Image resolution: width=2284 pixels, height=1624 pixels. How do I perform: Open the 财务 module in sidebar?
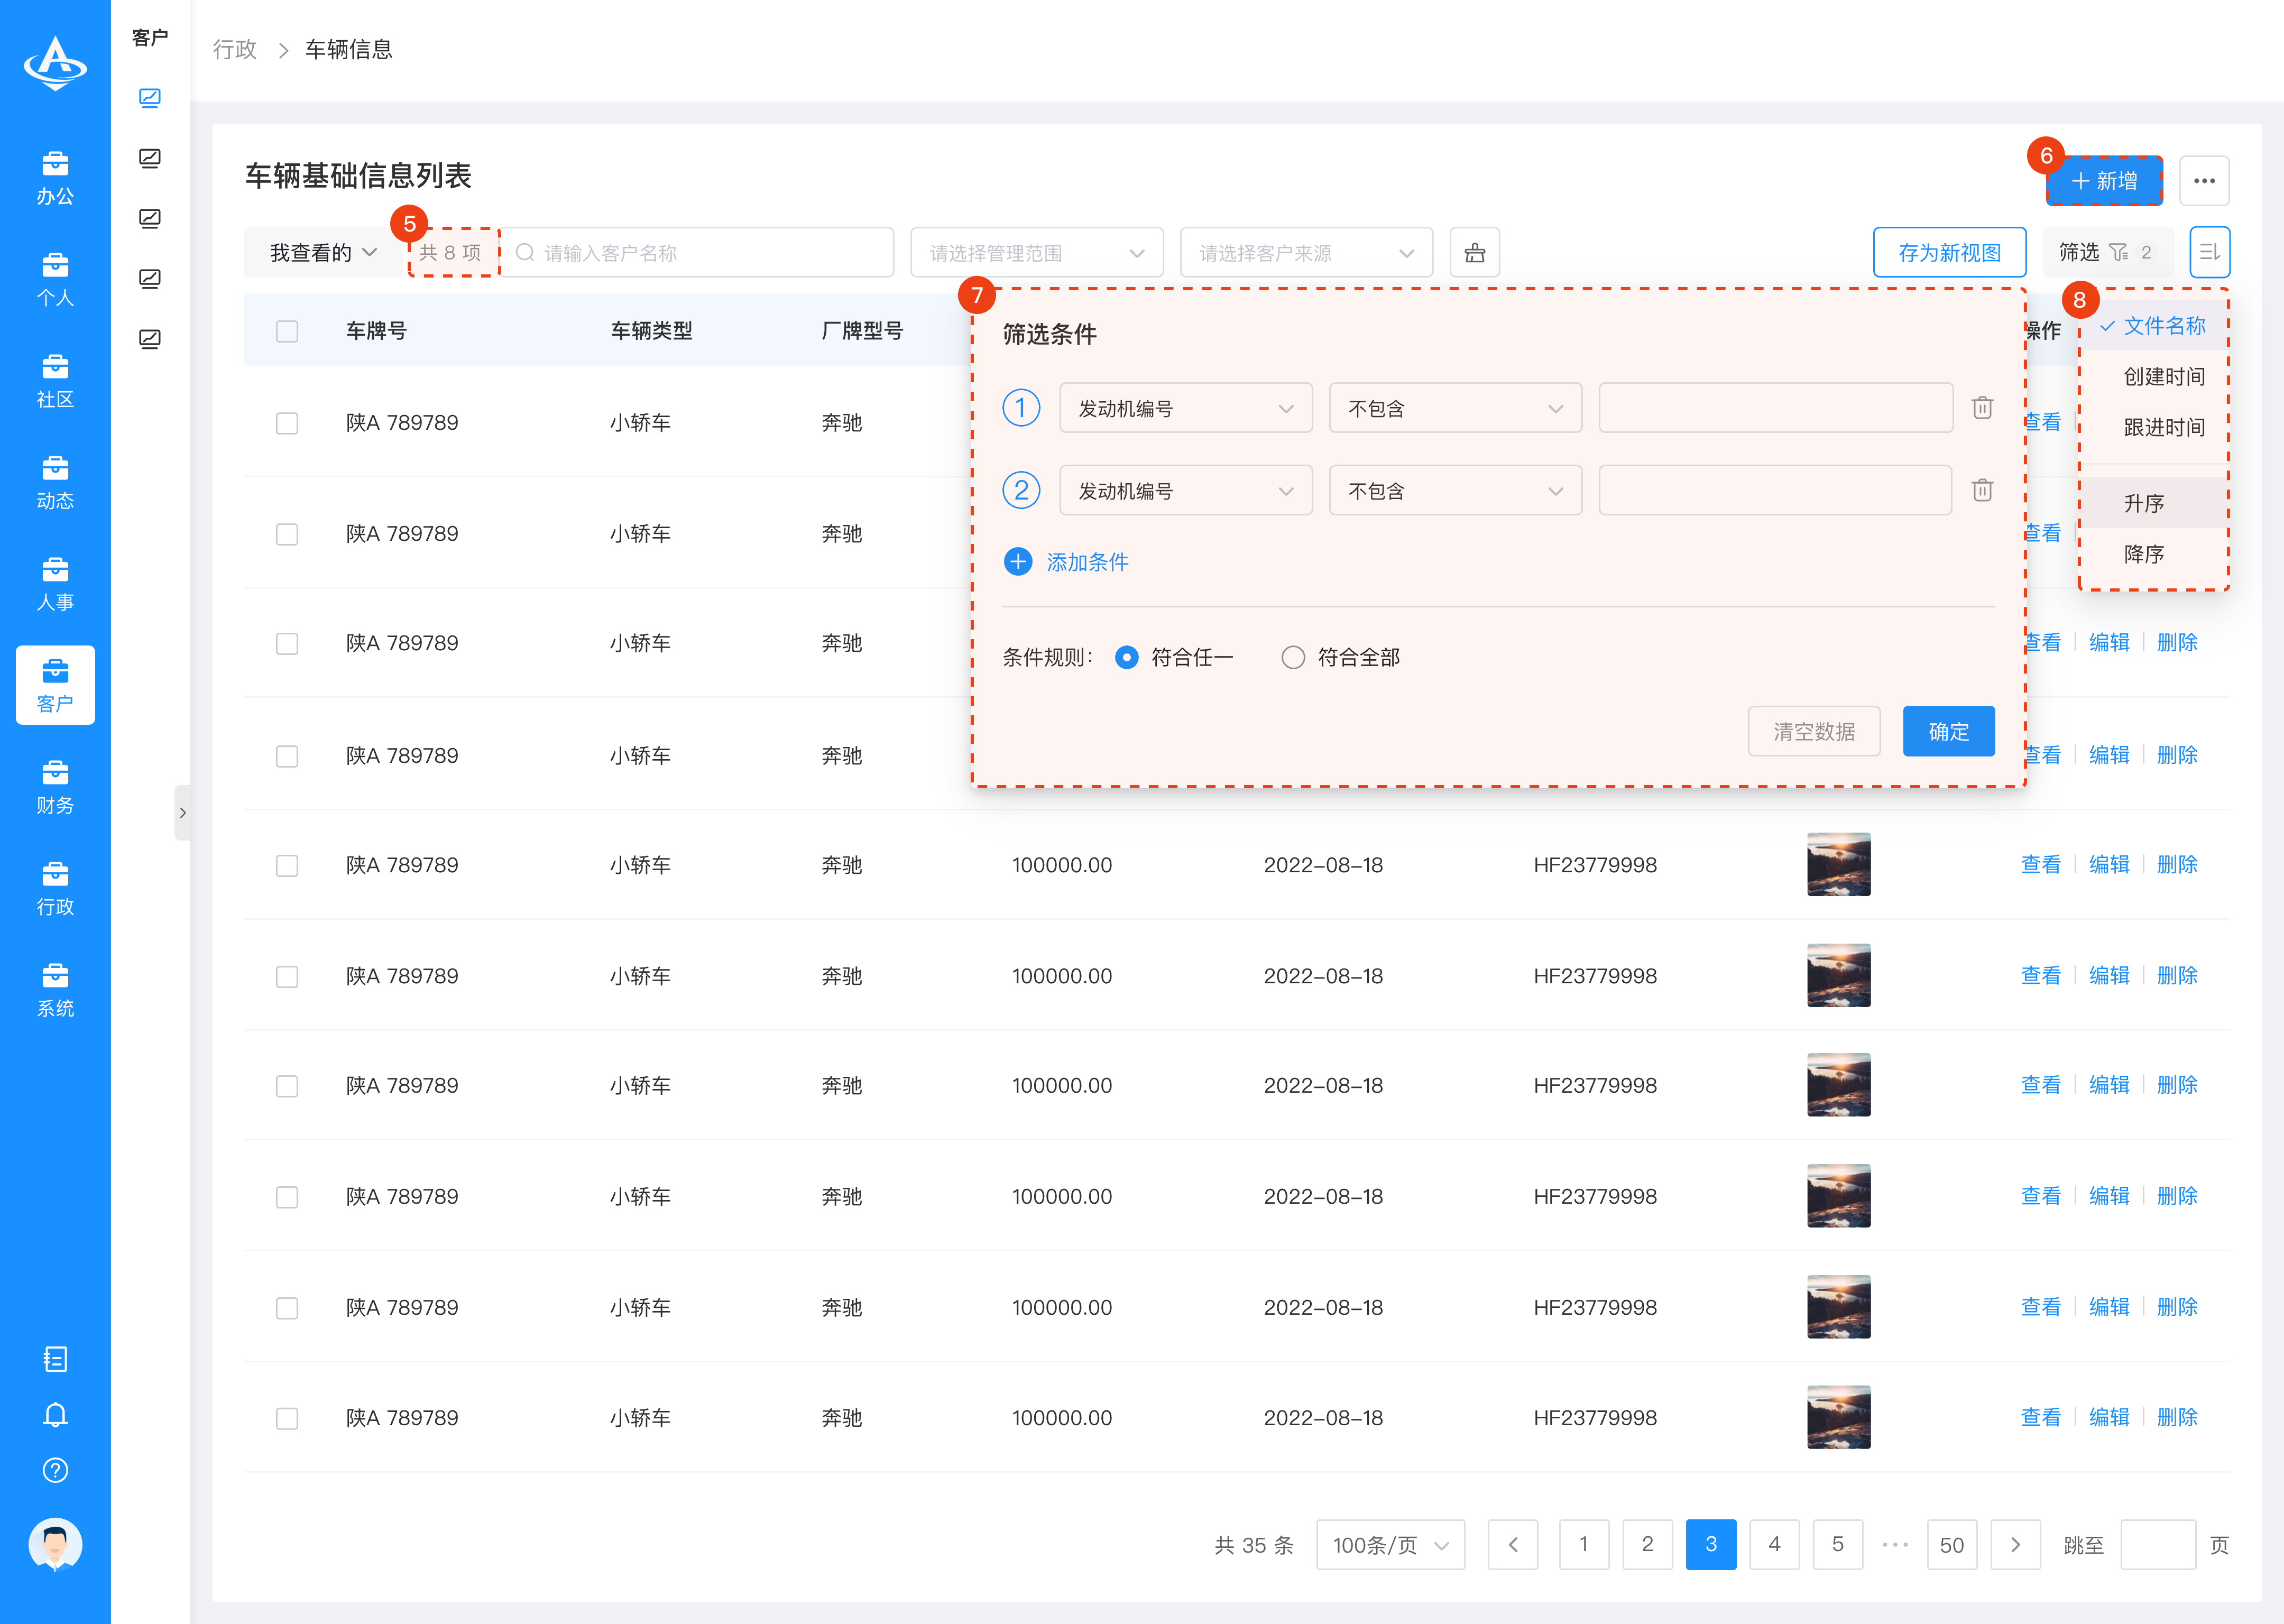click(x=55, y=787)
